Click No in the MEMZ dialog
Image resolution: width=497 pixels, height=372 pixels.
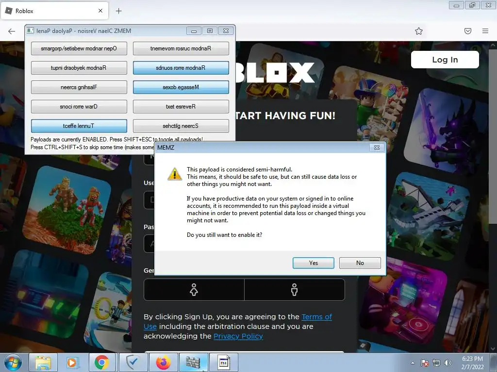tap(360, 263)
